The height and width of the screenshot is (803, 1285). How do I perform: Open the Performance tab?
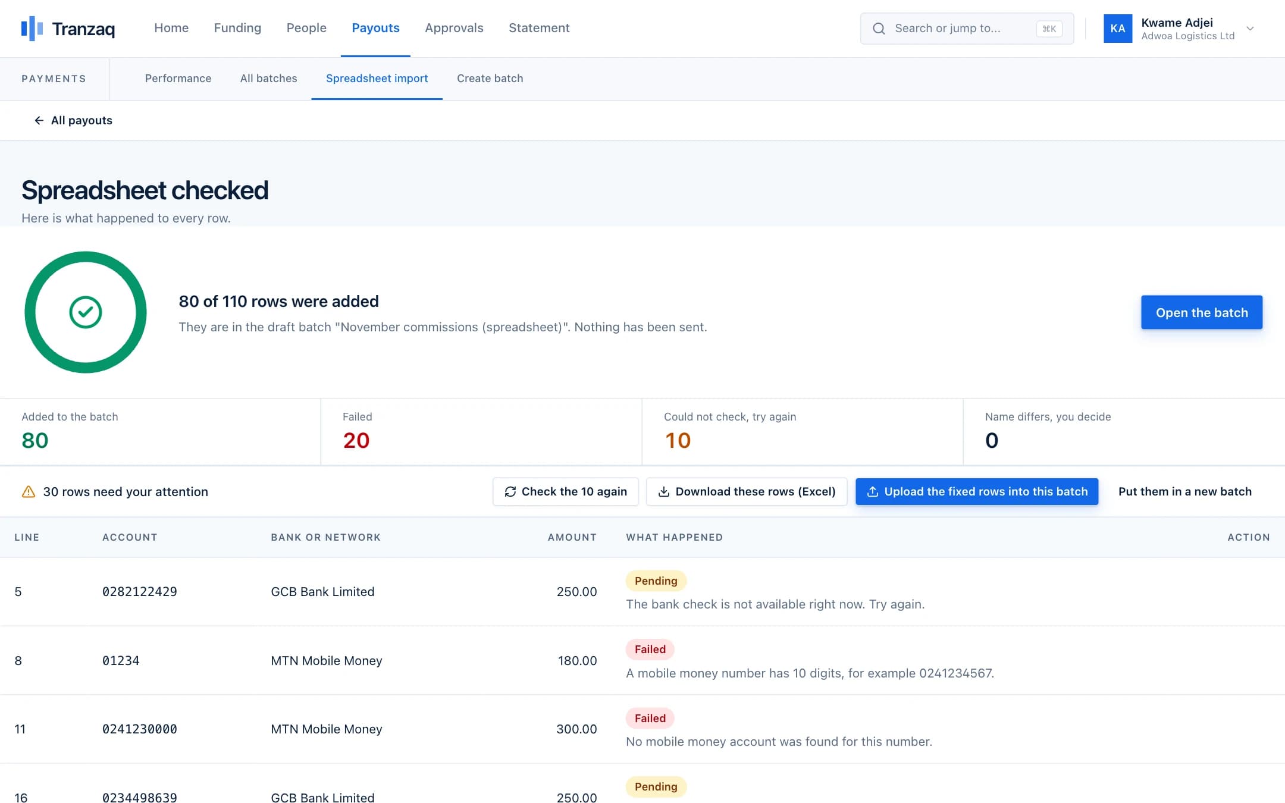click(x=178, y=79)
